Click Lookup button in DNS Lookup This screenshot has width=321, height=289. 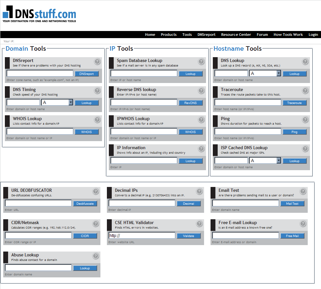[294, 74]
